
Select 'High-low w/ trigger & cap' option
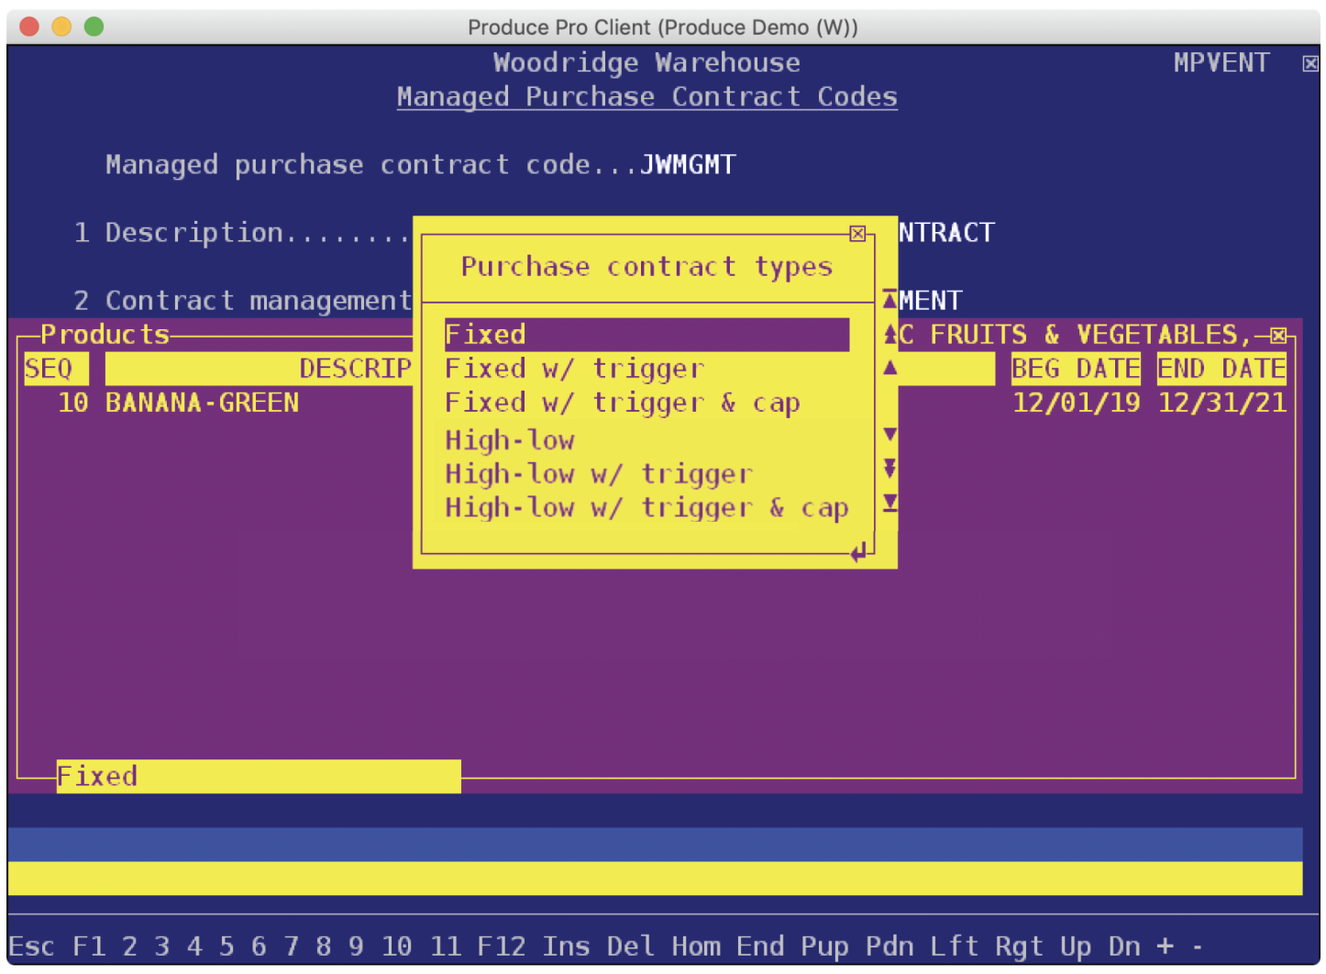[x=646, y=508]
